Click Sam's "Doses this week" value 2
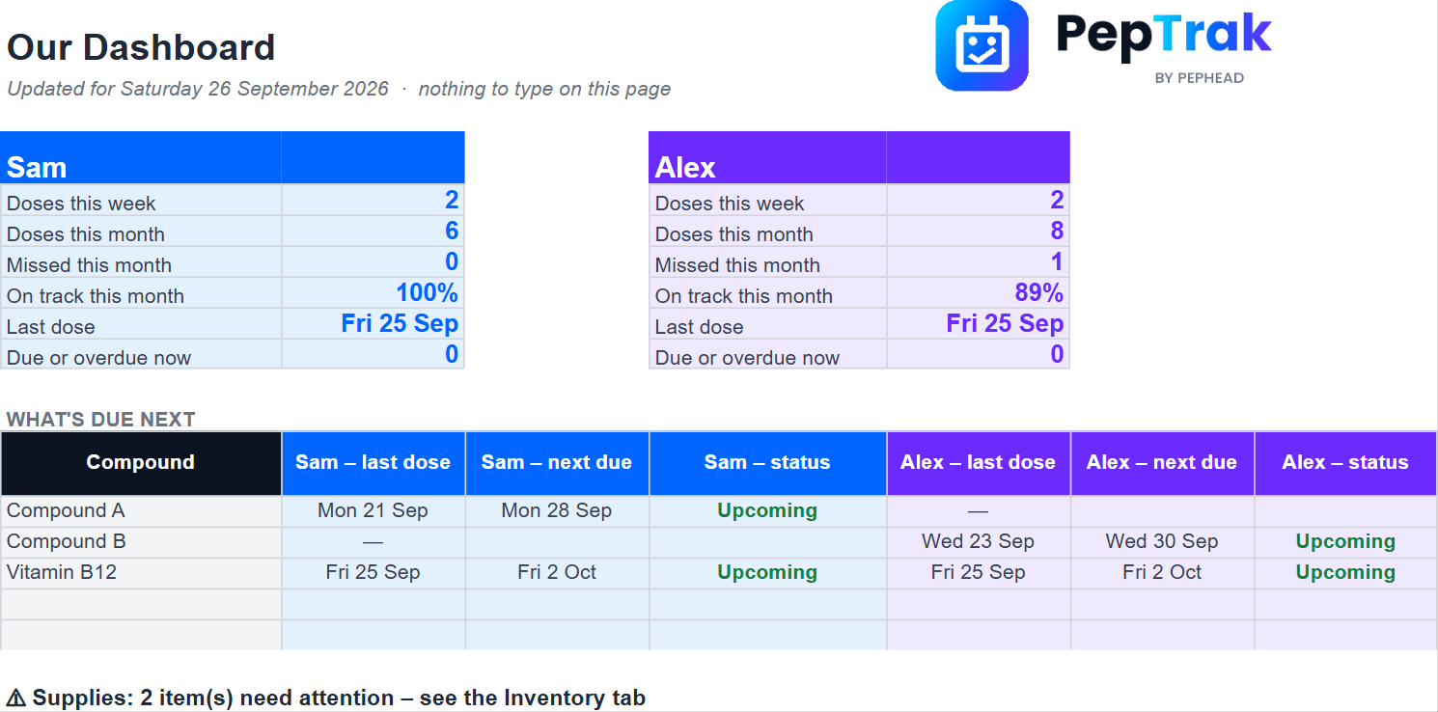Image resolution: width=1438 pixels, height=712 pixels. point(452,201)
